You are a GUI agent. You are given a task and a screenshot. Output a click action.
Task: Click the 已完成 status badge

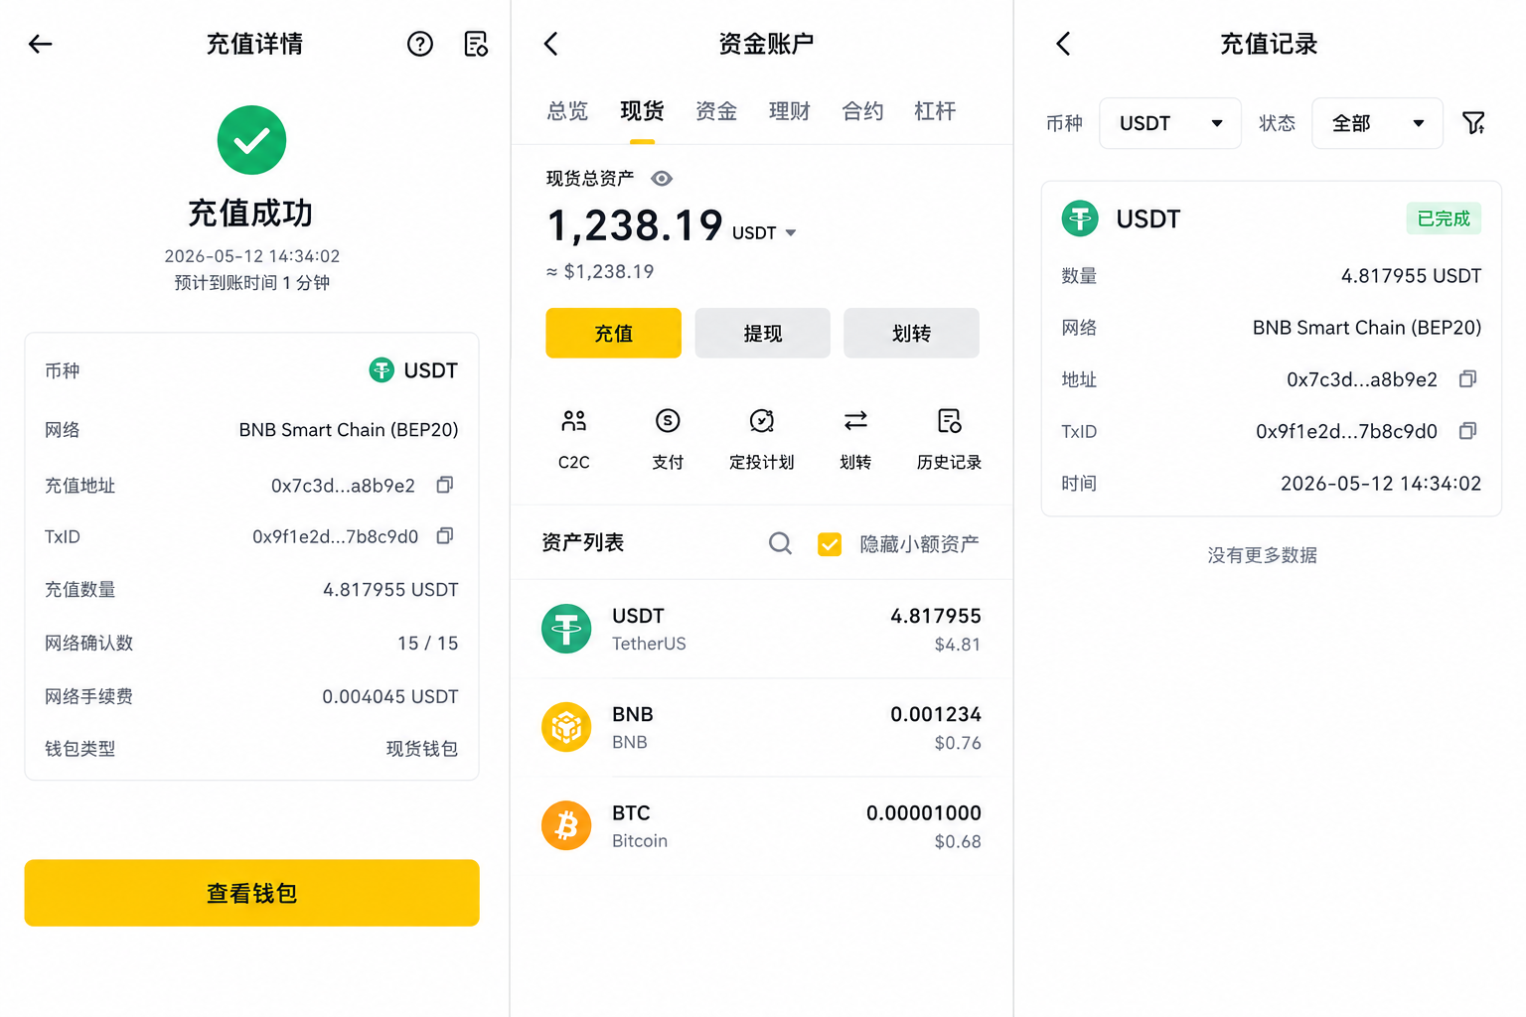point(1444,218)
